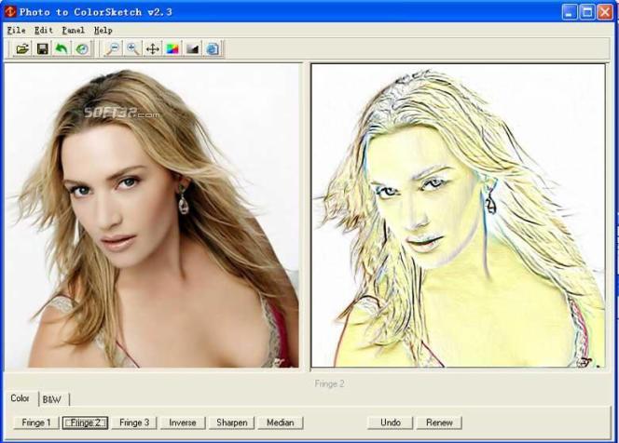Zoom in with plus magnifier icon
Image resolution: width=619 pixels, height=443 pixels.
coord(133,49)
